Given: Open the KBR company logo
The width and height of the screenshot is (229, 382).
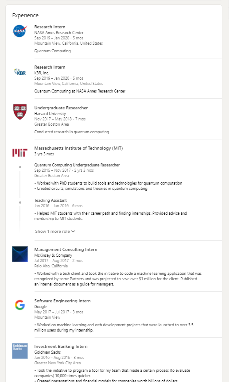Looking at the screenshot, I should click(x=20, y=72).
